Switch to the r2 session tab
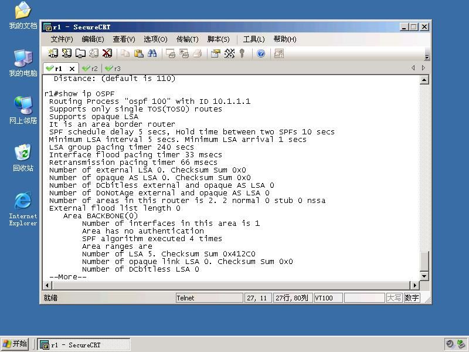 pyautogui.click(x=91, y=69)
